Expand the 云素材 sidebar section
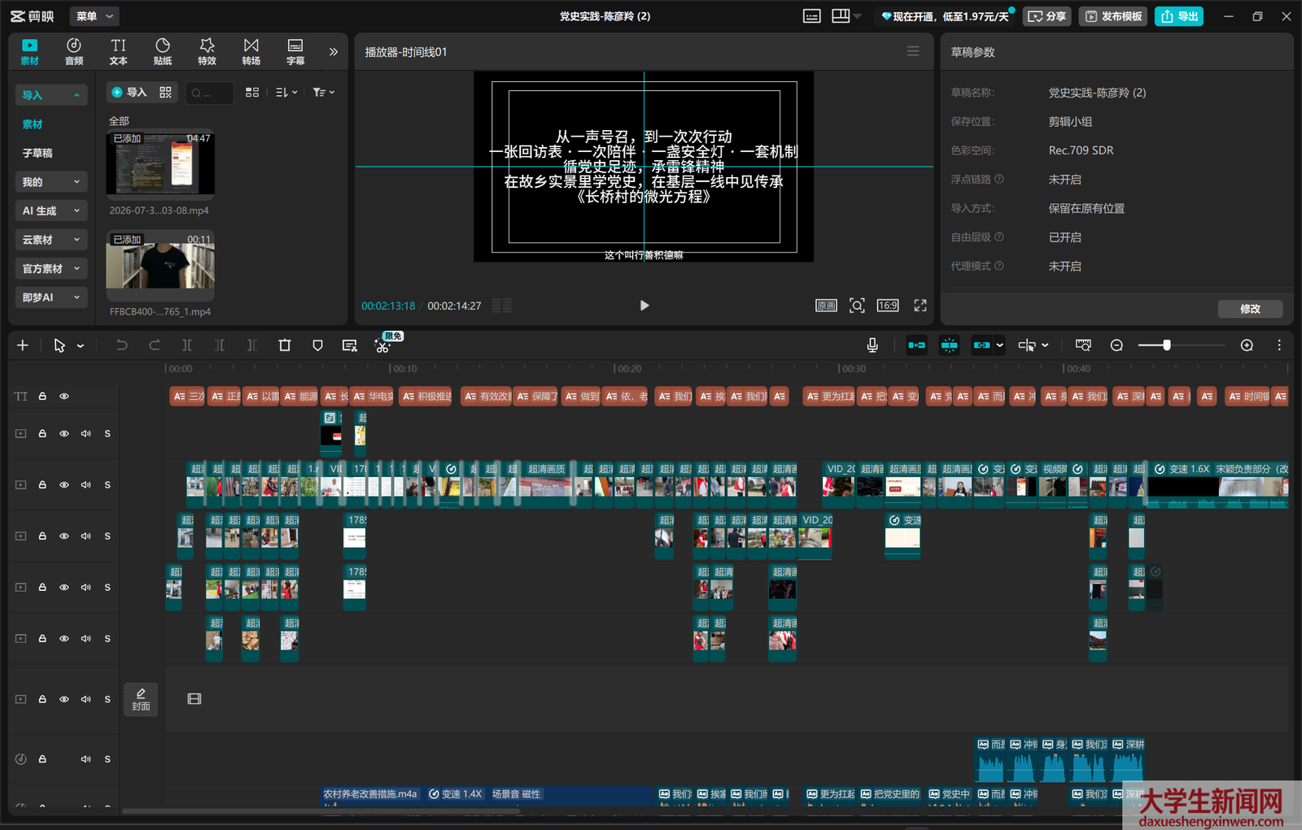The height and width of the screenshot is (830, 1302). pyautogui.click(x=50, y=240)
